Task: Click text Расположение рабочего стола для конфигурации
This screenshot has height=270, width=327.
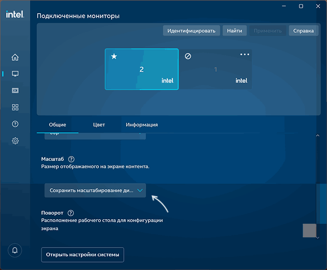Action: (x=102, y=220)
